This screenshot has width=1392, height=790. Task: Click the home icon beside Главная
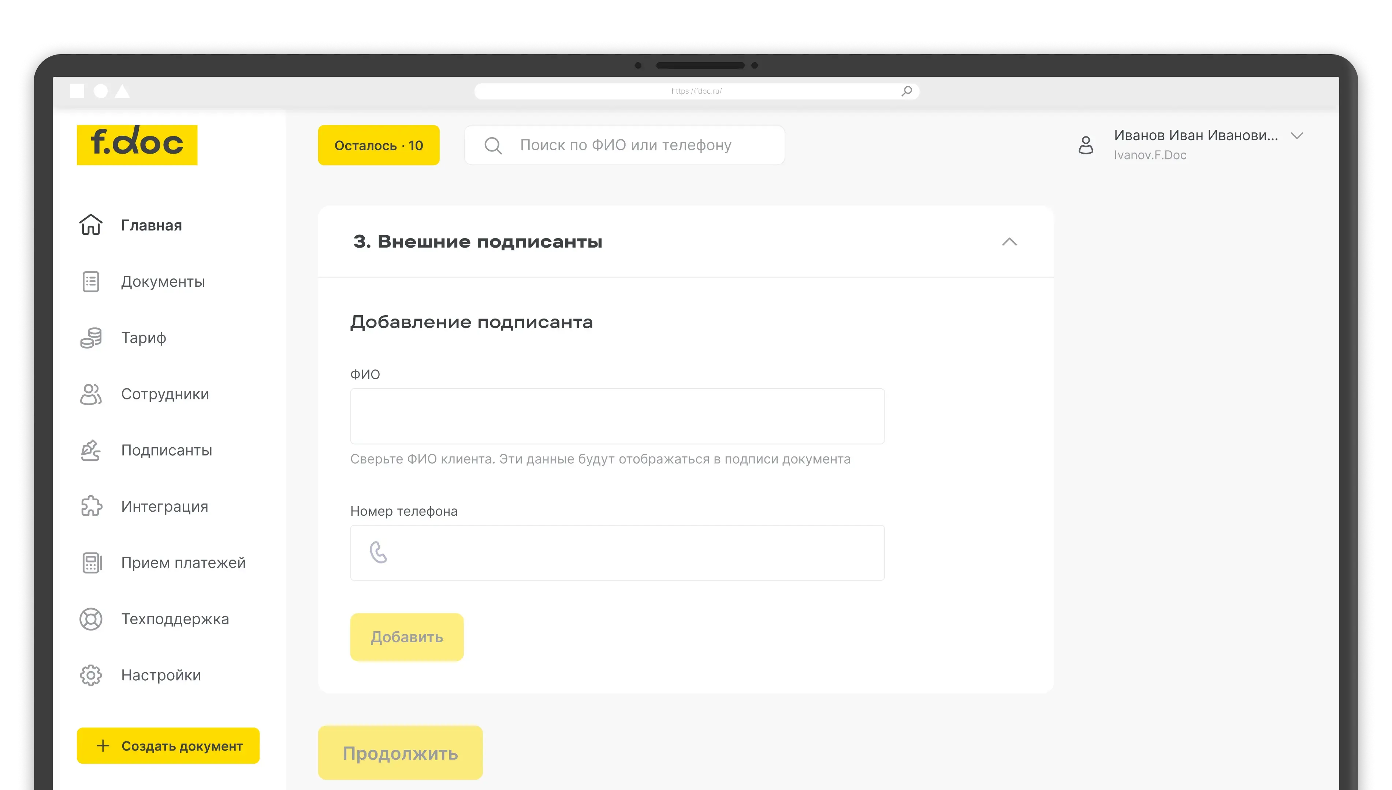coord(91,225)
